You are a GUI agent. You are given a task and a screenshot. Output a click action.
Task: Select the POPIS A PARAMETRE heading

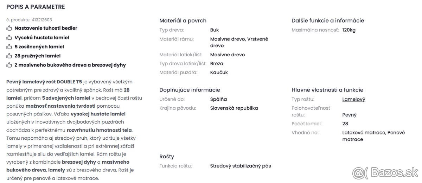[x=36, y=7]
